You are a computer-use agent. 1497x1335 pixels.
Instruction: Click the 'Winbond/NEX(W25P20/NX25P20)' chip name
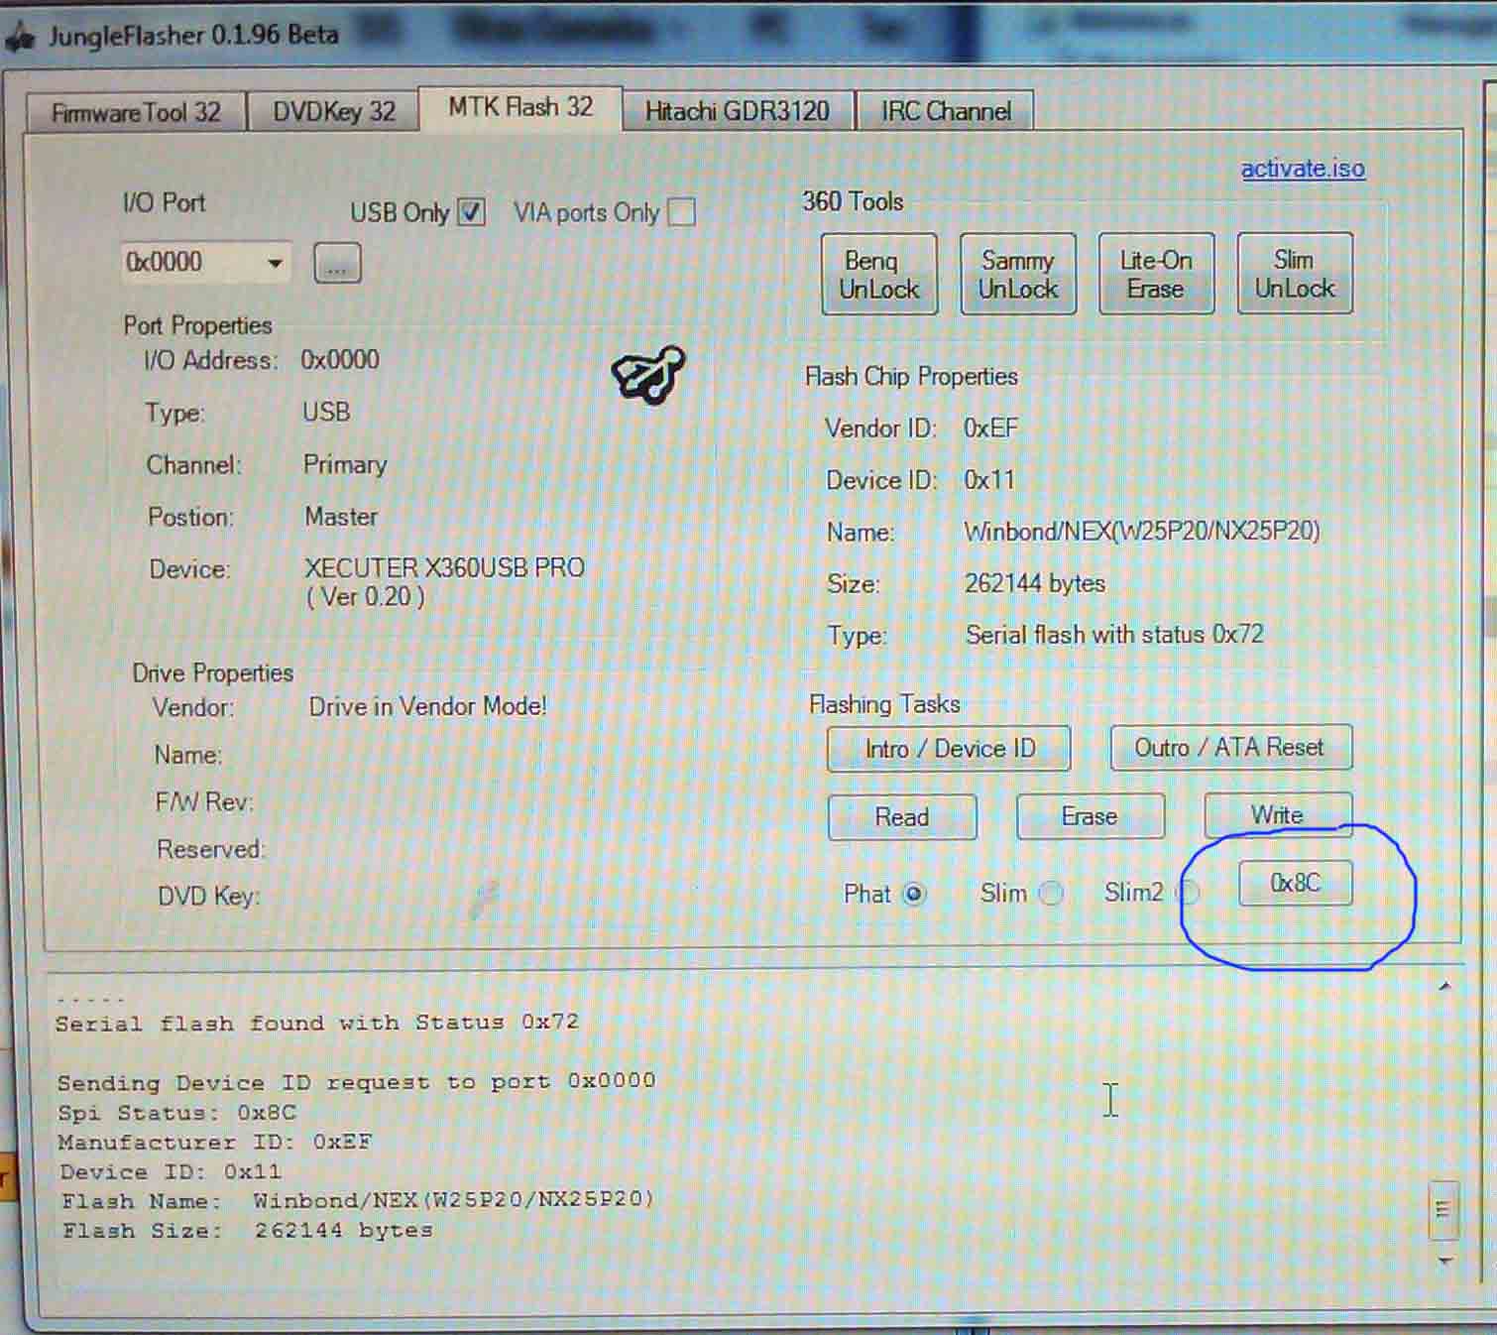[1142, 532]
